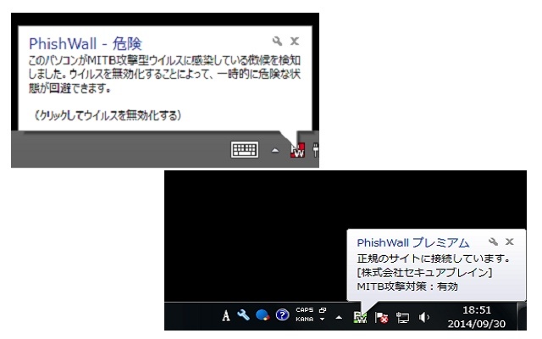Close the PhishWall danger balloon
This screenshot has width=542, height=339.
pos(295,42)
